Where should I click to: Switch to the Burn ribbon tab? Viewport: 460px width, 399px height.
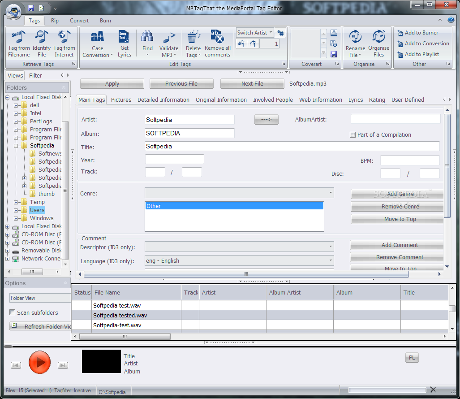pos(105,21)
